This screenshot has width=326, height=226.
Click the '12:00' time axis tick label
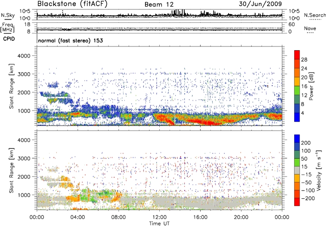159,217
